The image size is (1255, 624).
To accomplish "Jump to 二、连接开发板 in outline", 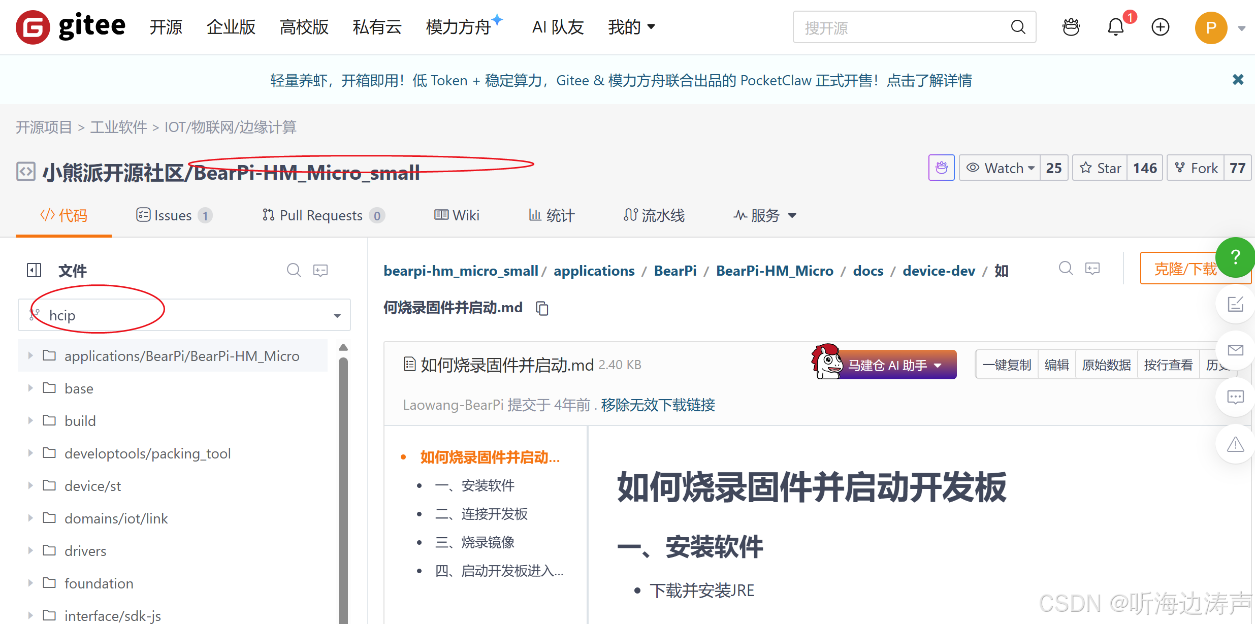I will (481, 514).
